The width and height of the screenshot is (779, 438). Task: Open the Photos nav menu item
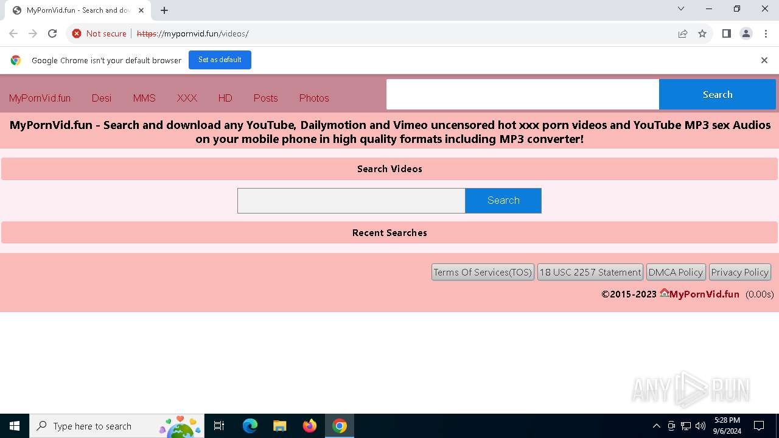314,98
